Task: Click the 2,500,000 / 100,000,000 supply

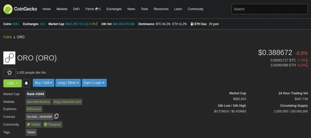Action: click(291, 111)
